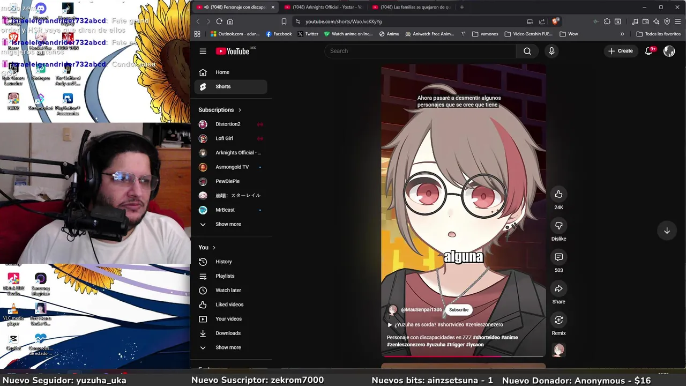
Task: Like the short with thumbs up
Action: pos(558,194)
